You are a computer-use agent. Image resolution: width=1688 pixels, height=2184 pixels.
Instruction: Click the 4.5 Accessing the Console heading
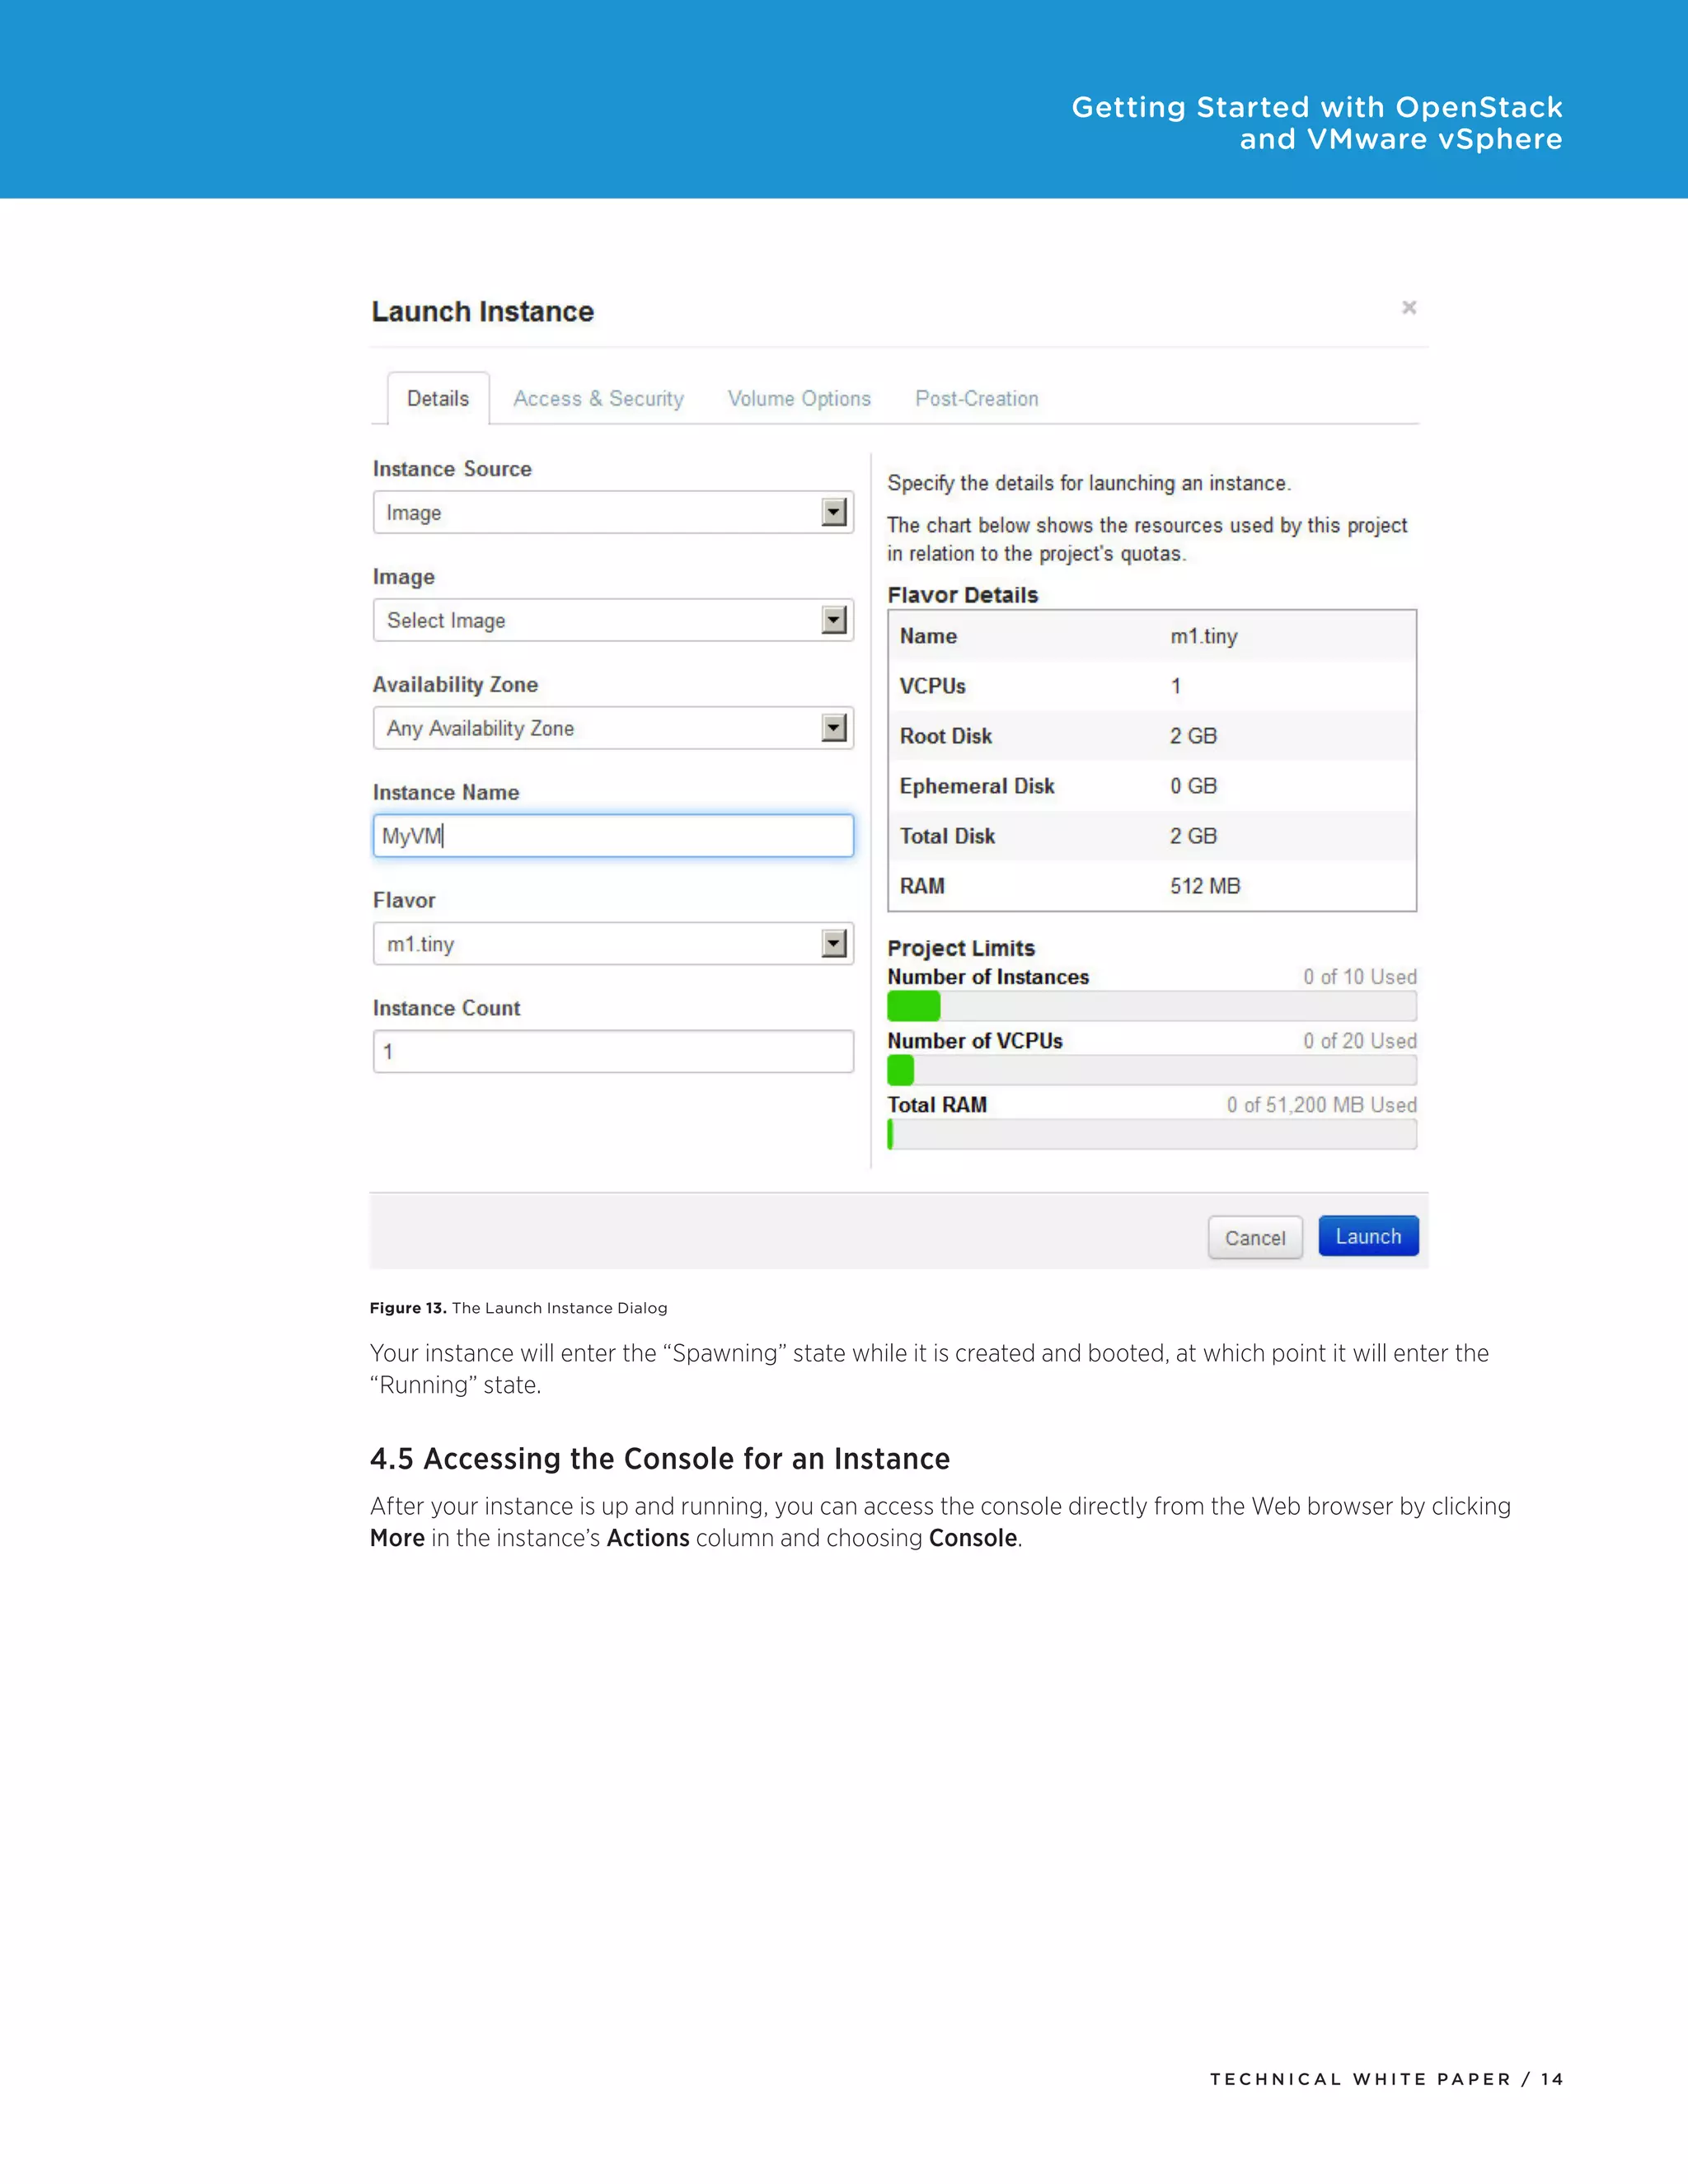pyautogui.click(x=660, y=1459)
